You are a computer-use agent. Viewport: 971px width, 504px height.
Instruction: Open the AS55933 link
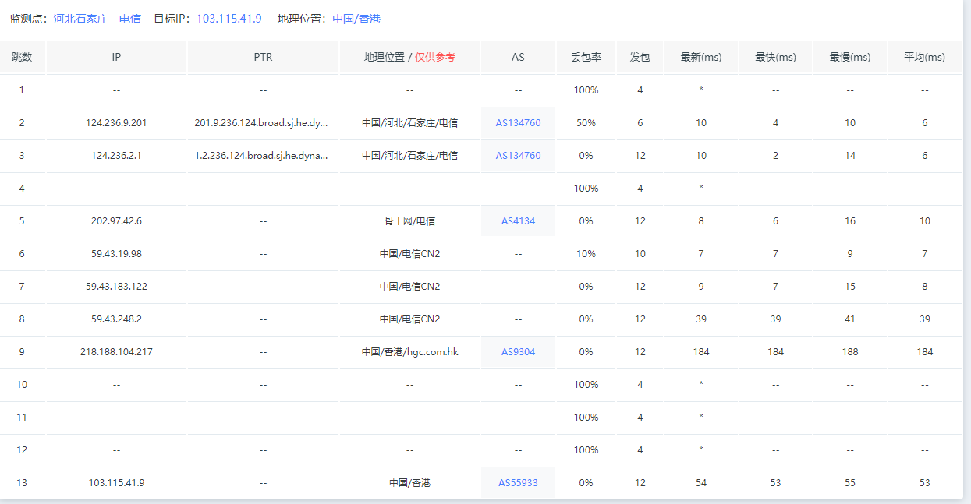[518, 483]
